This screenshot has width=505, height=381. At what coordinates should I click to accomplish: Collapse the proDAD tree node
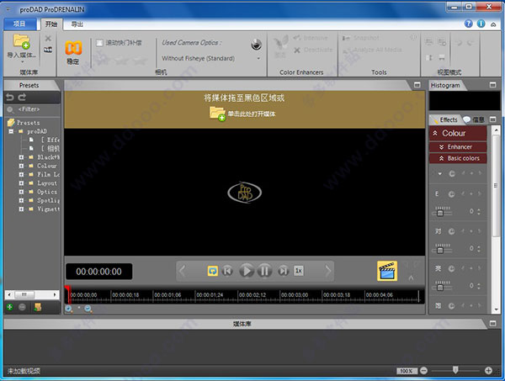pyautogui.click(x=11, y=131)
